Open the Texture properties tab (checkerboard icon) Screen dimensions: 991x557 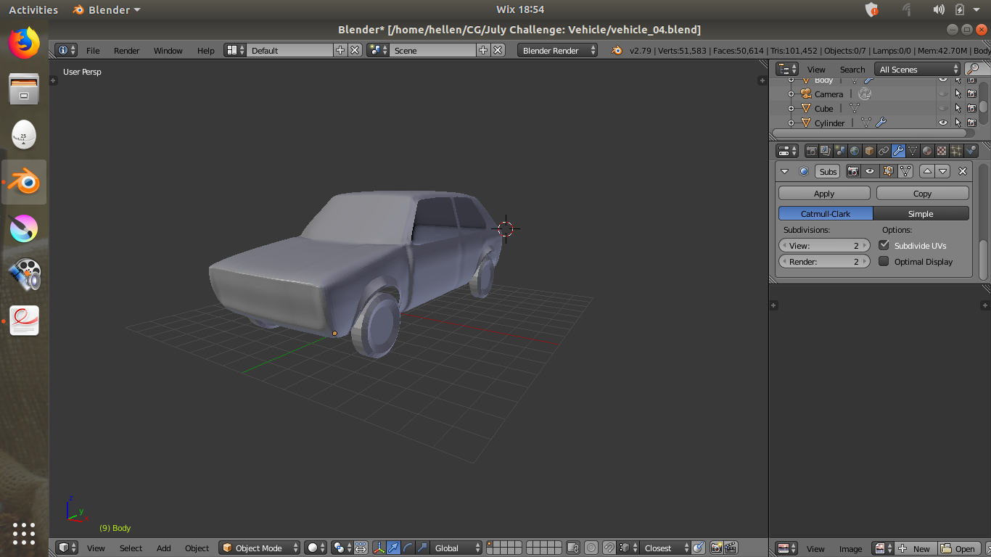(x=942, y=151)
